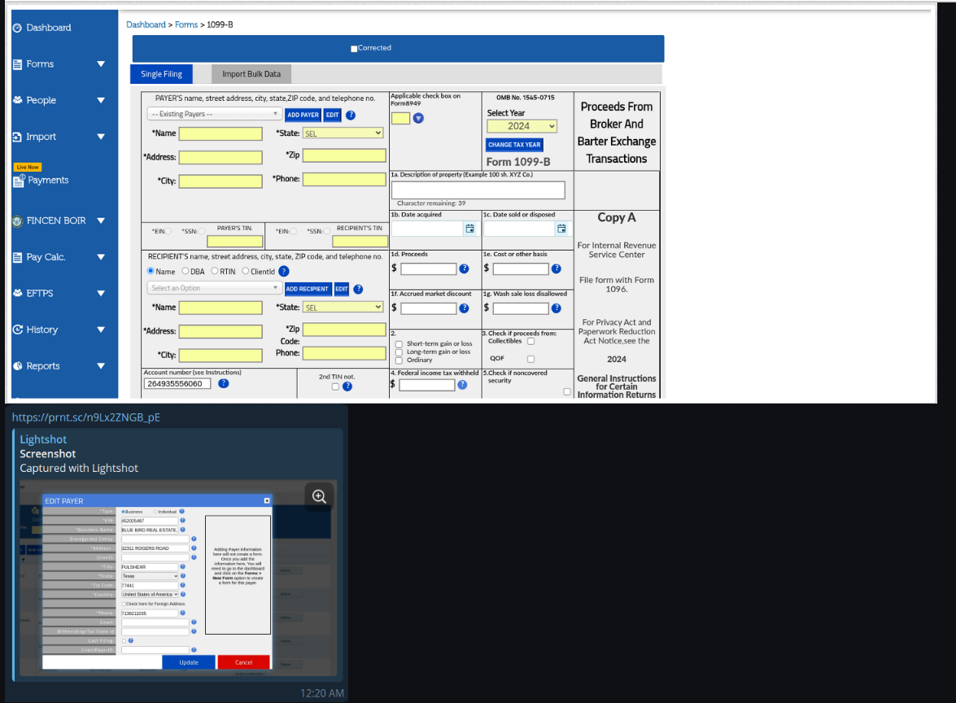The width and height of the screenshot is (956, 703).
Task: Click round arrow icon beside Form 8949 box
Action: [418, 119]
